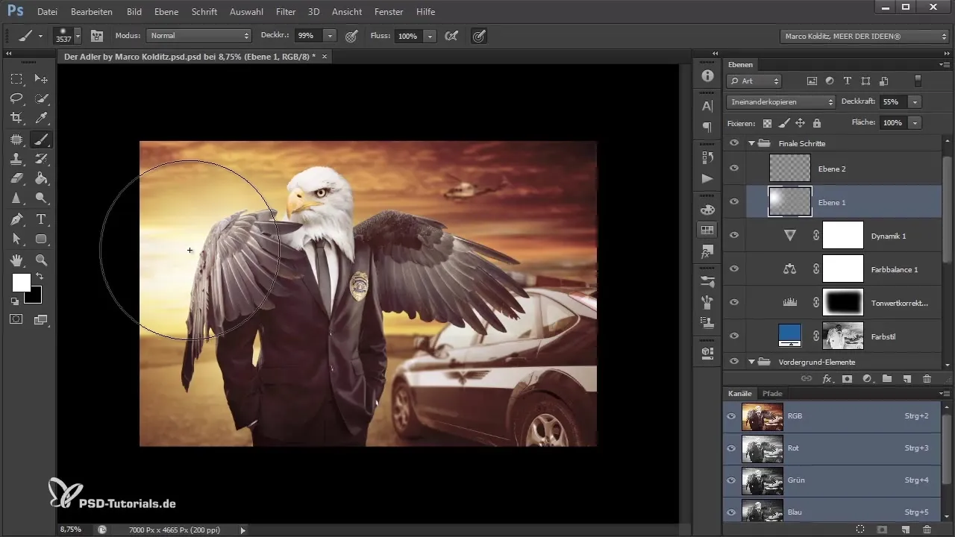955x537 pixels.
Task: Open the Fenster menu
Action: (x=389, y=12)
